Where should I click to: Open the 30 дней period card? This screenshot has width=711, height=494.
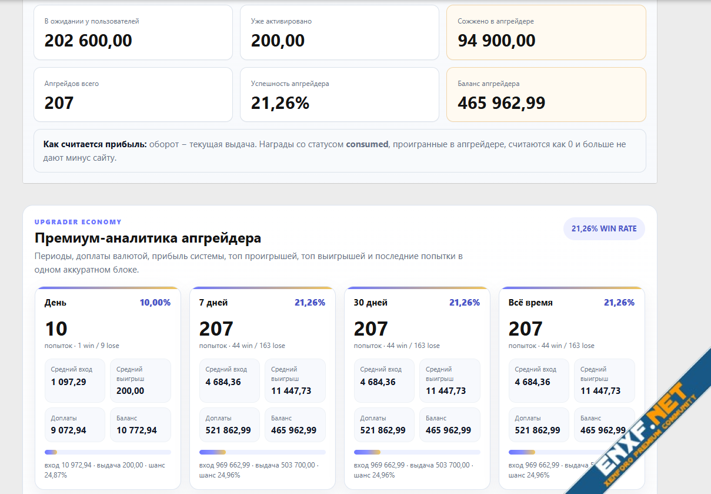point(417,387)
